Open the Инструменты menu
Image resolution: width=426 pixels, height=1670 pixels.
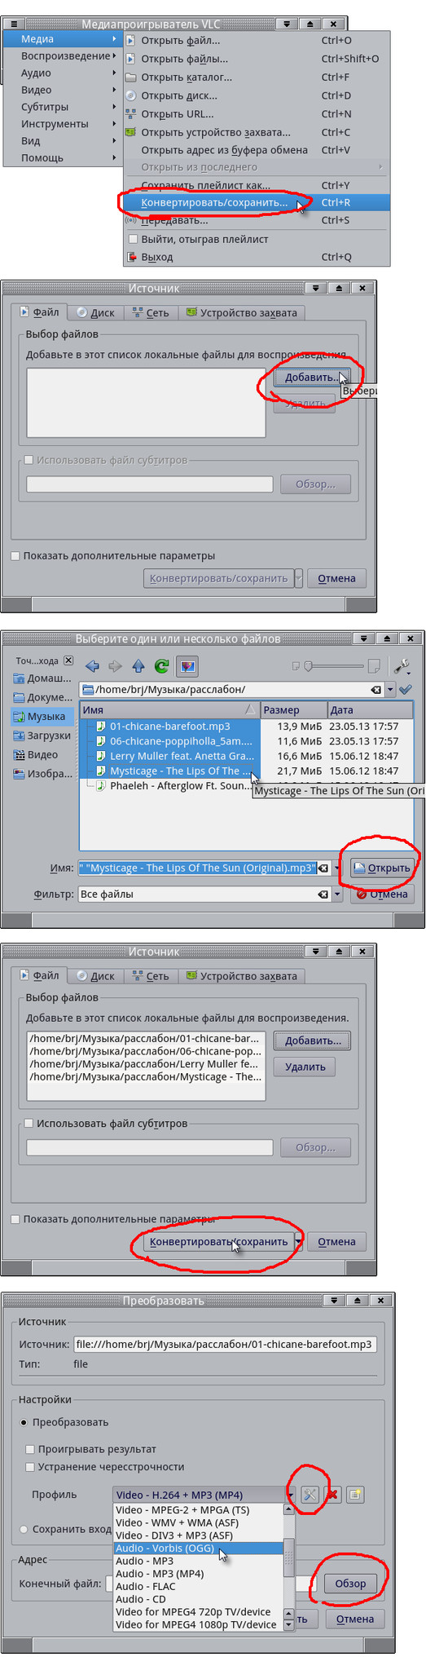pyautogui.click(x=61, y=124)
